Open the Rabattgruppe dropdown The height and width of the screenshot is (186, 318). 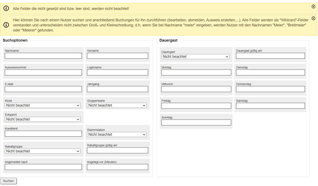[43, 151]
